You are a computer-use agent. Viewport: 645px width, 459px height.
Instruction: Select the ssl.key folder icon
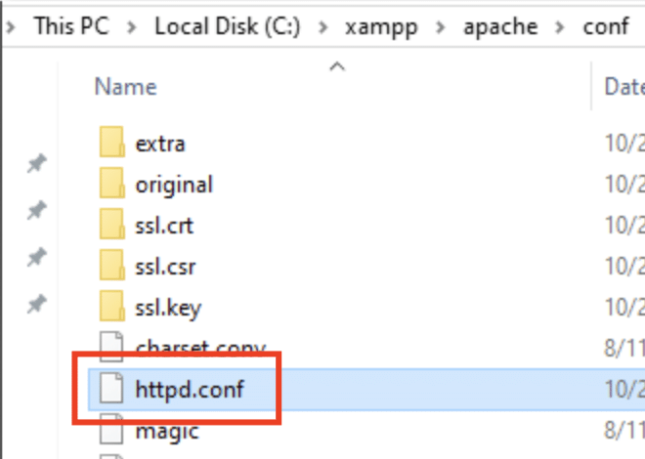[x=111, y=306]
